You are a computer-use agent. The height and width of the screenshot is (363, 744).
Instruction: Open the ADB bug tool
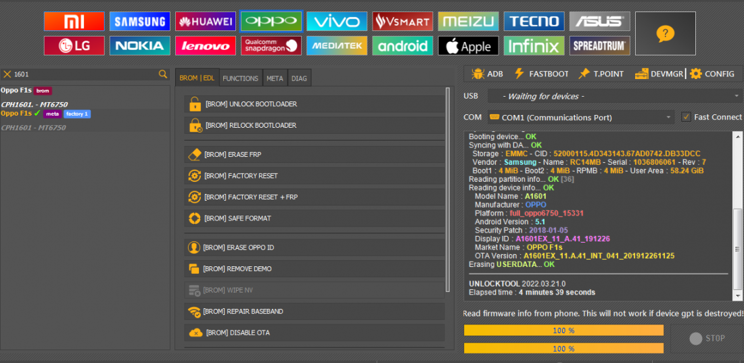point(487,74)
